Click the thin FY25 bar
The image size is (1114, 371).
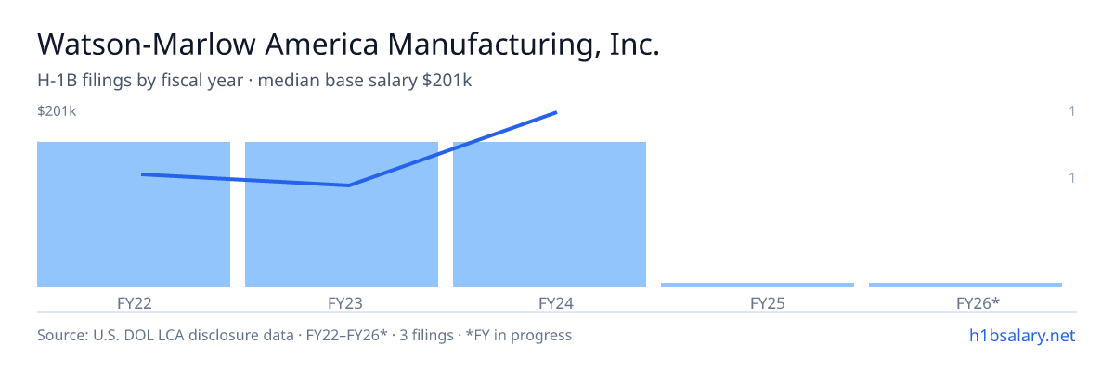pos(758,285)
